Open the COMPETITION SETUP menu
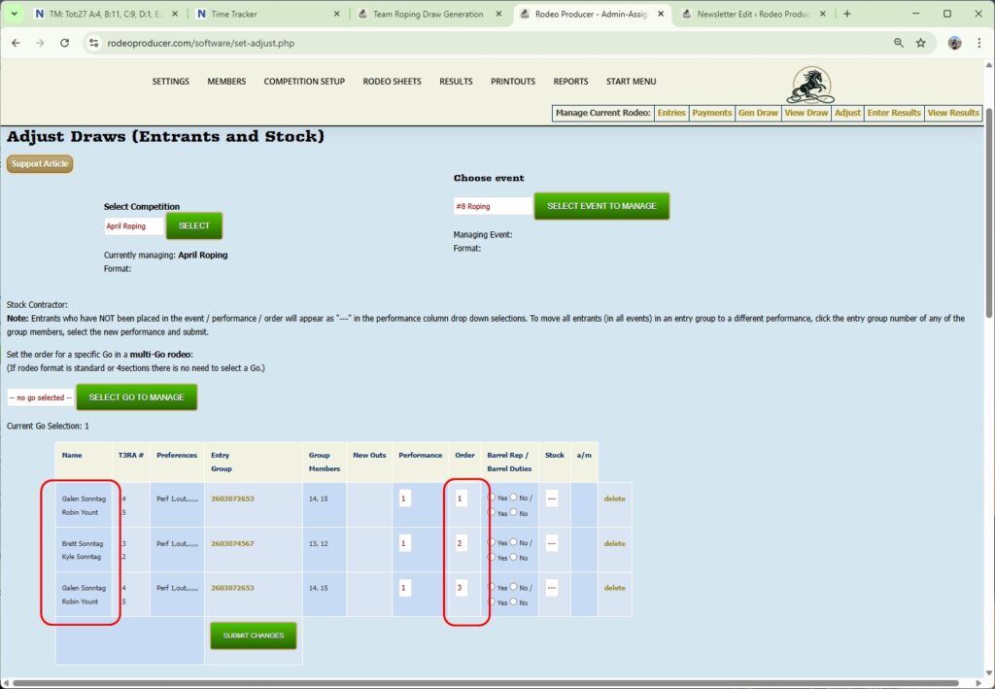This screenshot has width=995, height=689. click(304, 82)
